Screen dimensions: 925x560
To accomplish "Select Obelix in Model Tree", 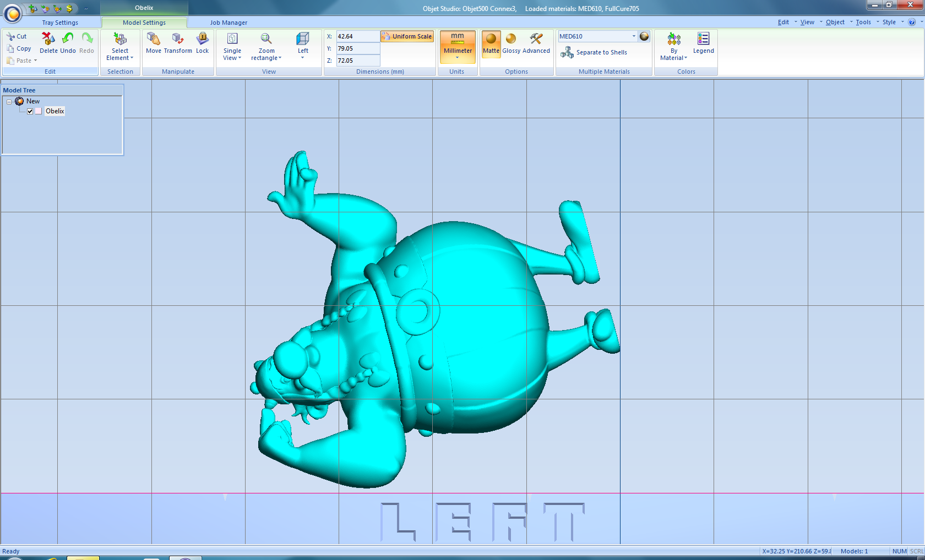I will click(55, 111).
